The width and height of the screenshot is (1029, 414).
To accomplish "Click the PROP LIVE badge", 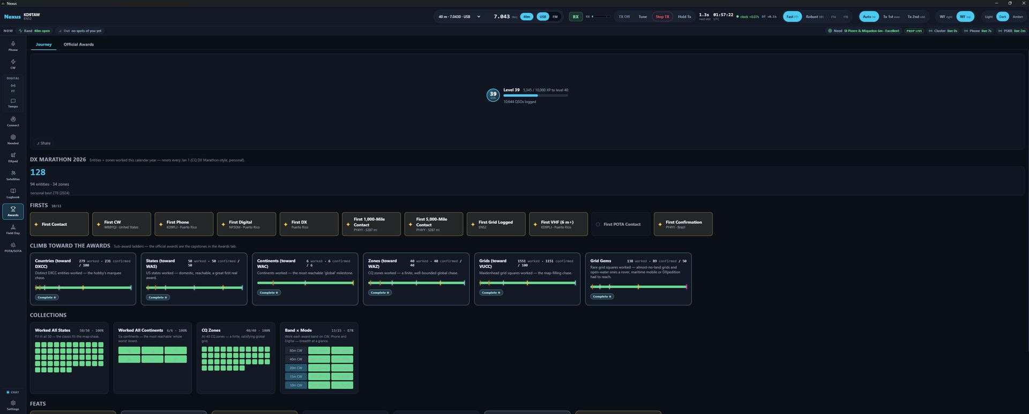I will click(x=914, y=30).
